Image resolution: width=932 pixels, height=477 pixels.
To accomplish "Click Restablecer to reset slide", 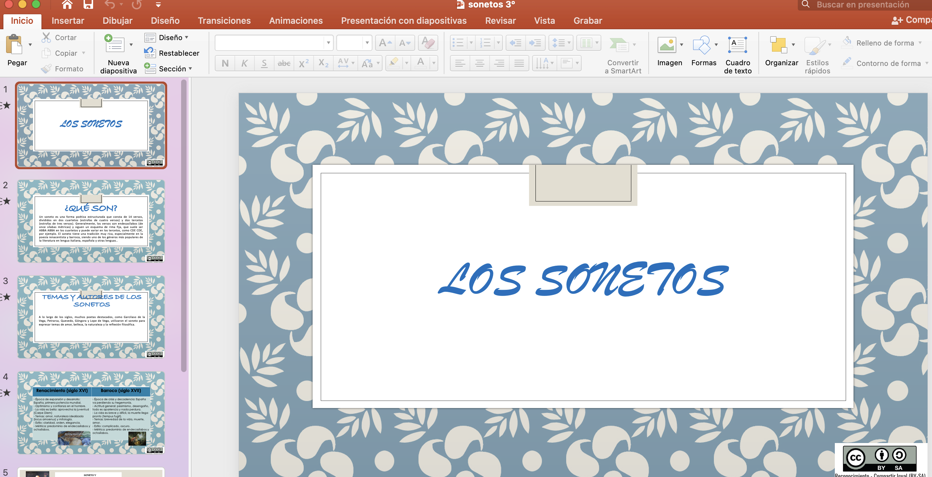I will pos(172,53).
